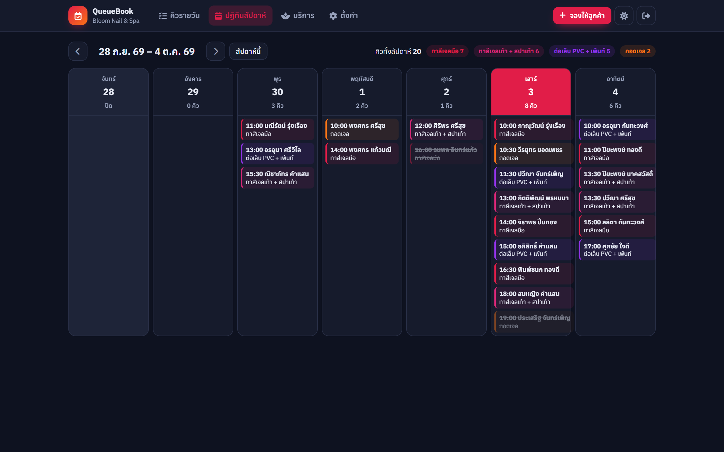The width and height of the screenshot is (724, 452).
Task: Click the ถอดเจล 2 summary chip
Action: click(x=638, y=51)
